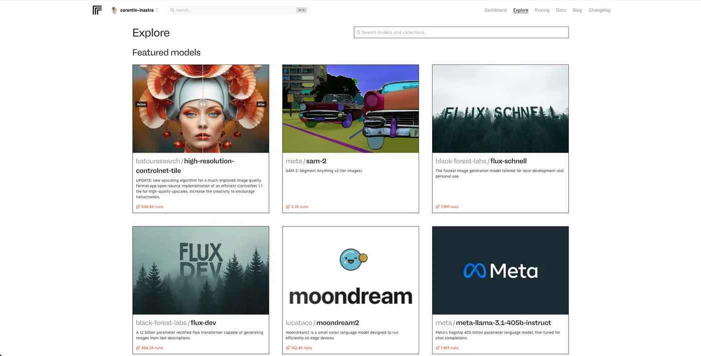The height and width of the screenshot is (356, 701).
Task: Focus the top navigation Search field
Action: 238,10
